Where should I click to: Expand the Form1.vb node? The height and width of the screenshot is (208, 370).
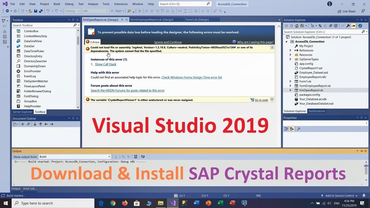tap(291, 81)
